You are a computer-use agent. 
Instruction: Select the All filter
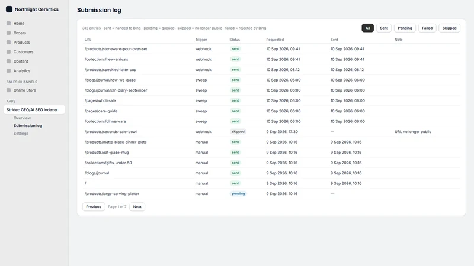(x=367, y=28)
